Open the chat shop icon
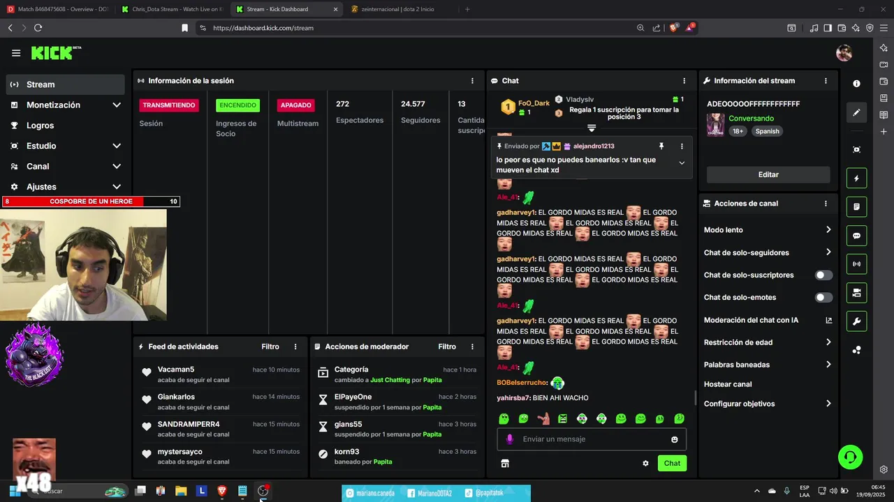Screen dimensions: 894x502 coord(505,463)
